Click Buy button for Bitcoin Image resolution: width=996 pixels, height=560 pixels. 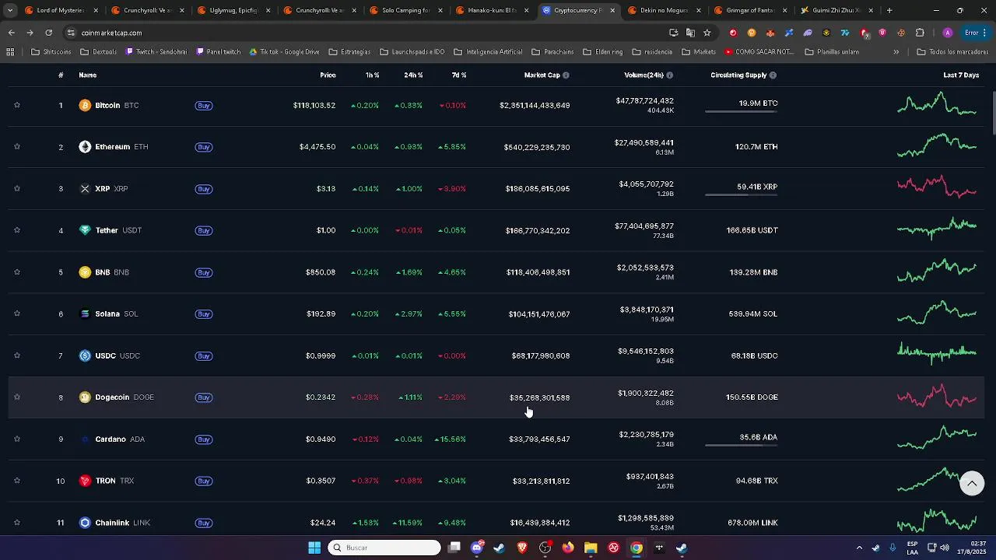(x=204, y=106)
